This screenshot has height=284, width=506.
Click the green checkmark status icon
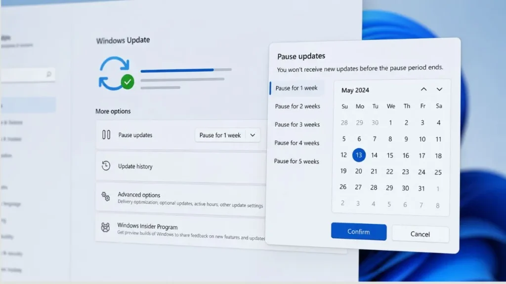tap(127, 83)
